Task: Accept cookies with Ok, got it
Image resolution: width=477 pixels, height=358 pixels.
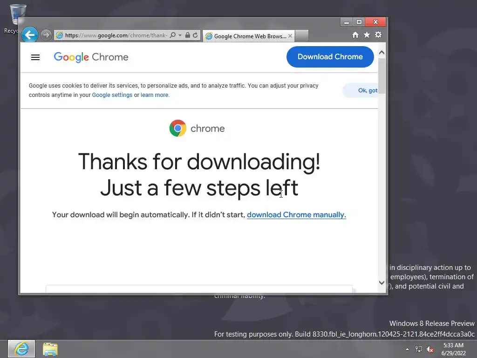Action: pos(361,90)
